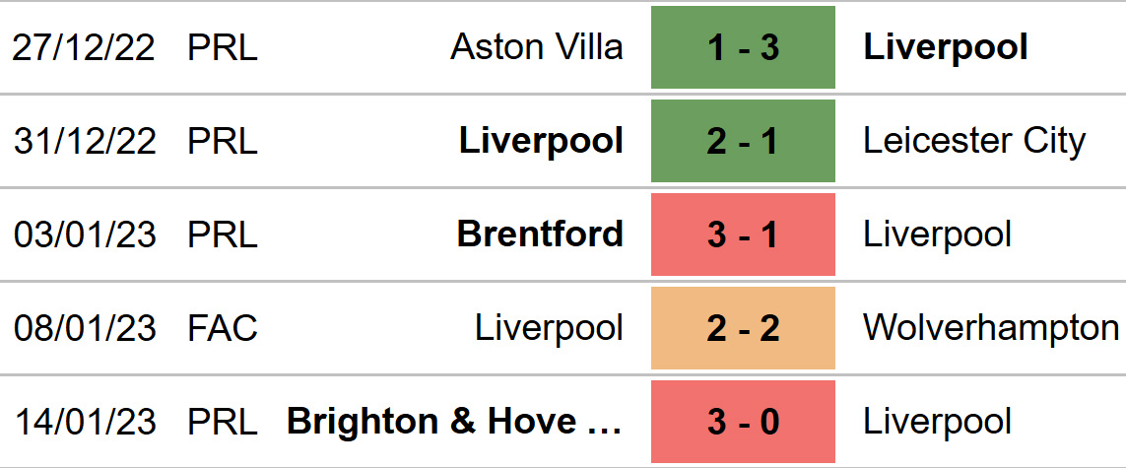
Task: Click the date 31/12/22
Action: coord(84,141)
